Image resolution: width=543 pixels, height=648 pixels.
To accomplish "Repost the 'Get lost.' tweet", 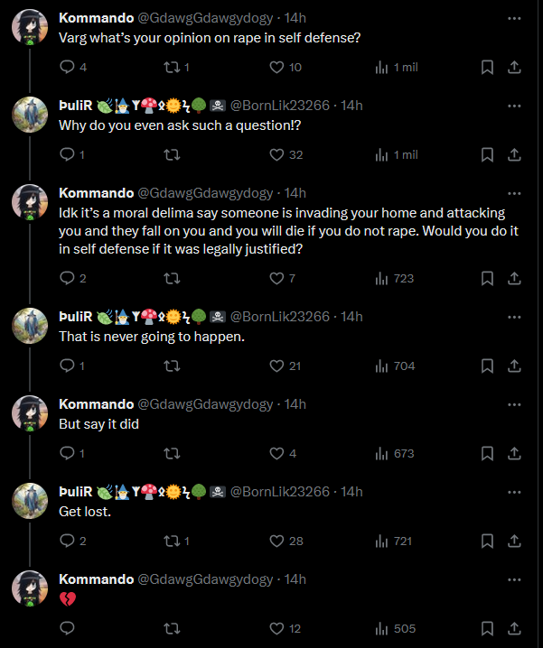I will pos(177,541).
